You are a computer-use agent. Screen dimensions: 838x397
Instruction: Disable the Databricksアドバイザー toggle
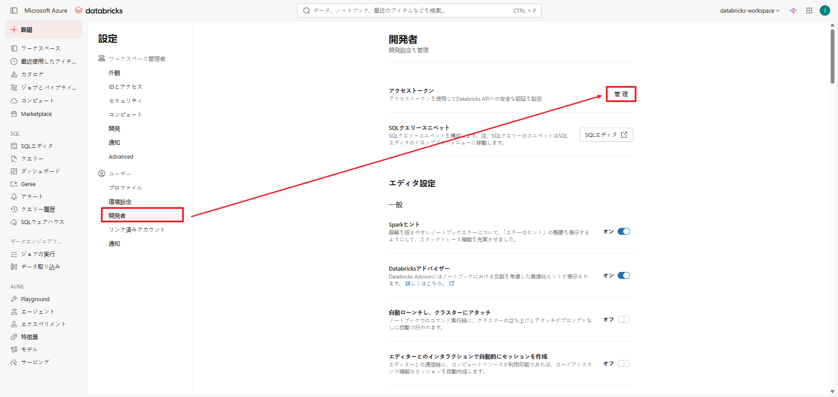tap(623, 275)
